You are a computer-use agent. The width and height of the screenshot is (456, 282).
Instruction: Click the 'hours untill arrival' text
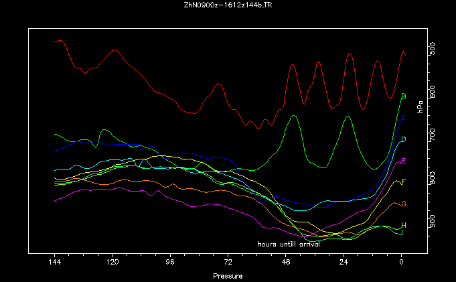(x=289, y=244)
